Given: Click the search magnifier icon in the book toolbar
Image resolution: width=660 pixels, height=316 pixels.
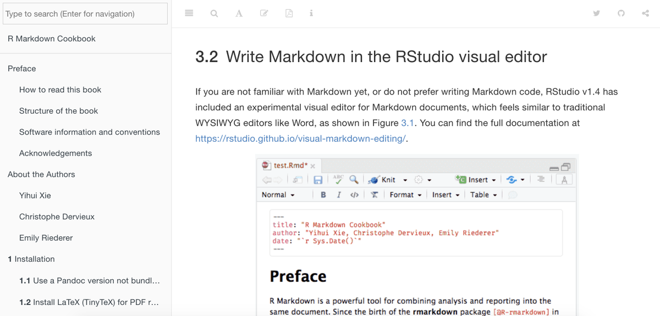Looking at the screenshot, I should [214, 14].
